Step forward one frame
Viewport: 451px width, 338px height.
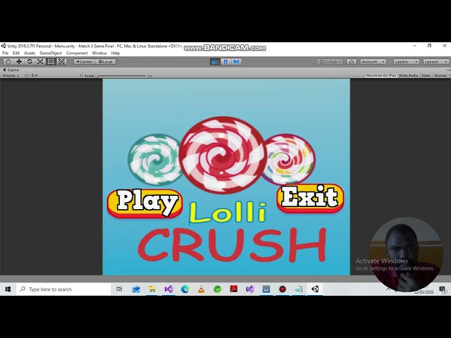(x=236, y=61)
